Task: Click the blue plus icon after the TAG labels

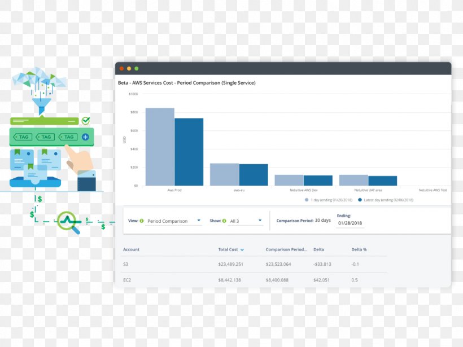Action: point(85,137)
